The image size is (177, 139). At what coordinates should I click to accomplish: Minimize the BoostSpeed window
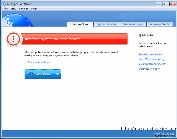(x=158, y=4)
